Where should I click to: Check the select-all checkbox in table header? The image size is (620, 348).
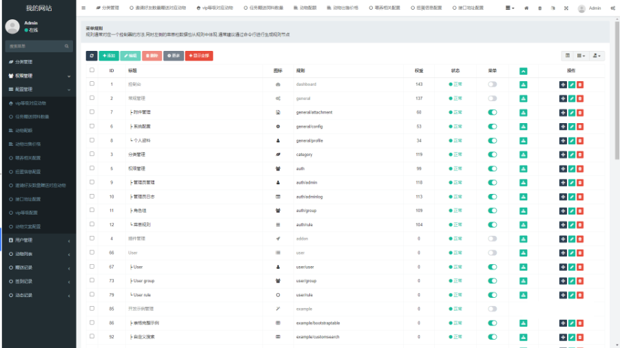(x=92, y=70)
